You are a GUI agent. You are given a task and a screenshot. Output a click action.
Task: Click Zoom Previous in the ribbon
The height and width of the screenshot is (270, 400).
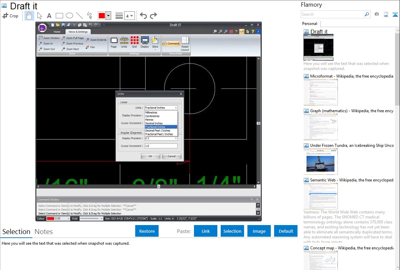click(x=72, y=44)
